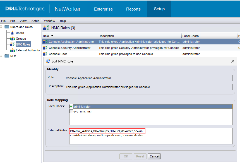Select the Console Security Administrator role name
This screenshot has height=163, width=240.
pyautogui.click(x=70, y=48)
